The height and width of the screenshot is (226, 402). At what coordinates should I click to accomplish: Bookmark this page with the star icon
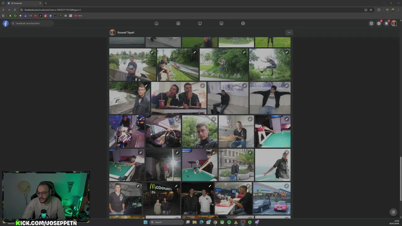[x=371, y=10]
